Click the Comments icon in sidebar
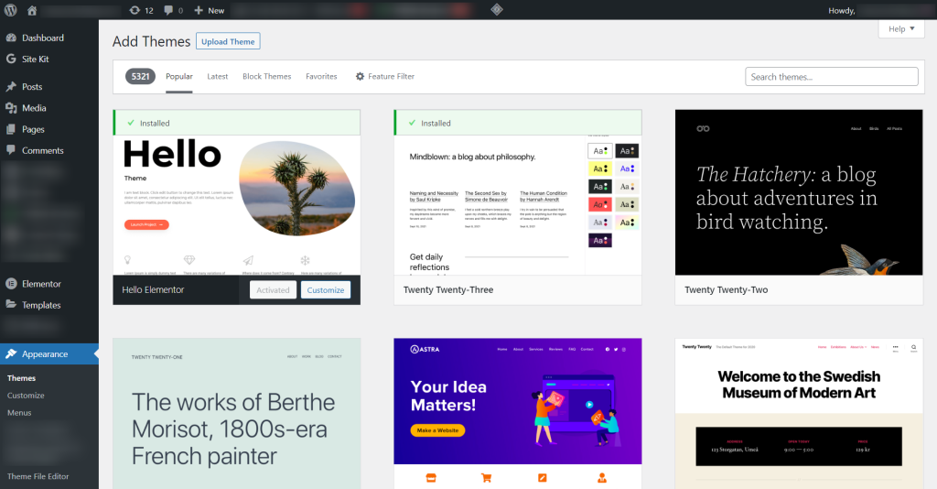The height and width of the screenshot is (489, 937). (x=11, y=150)
